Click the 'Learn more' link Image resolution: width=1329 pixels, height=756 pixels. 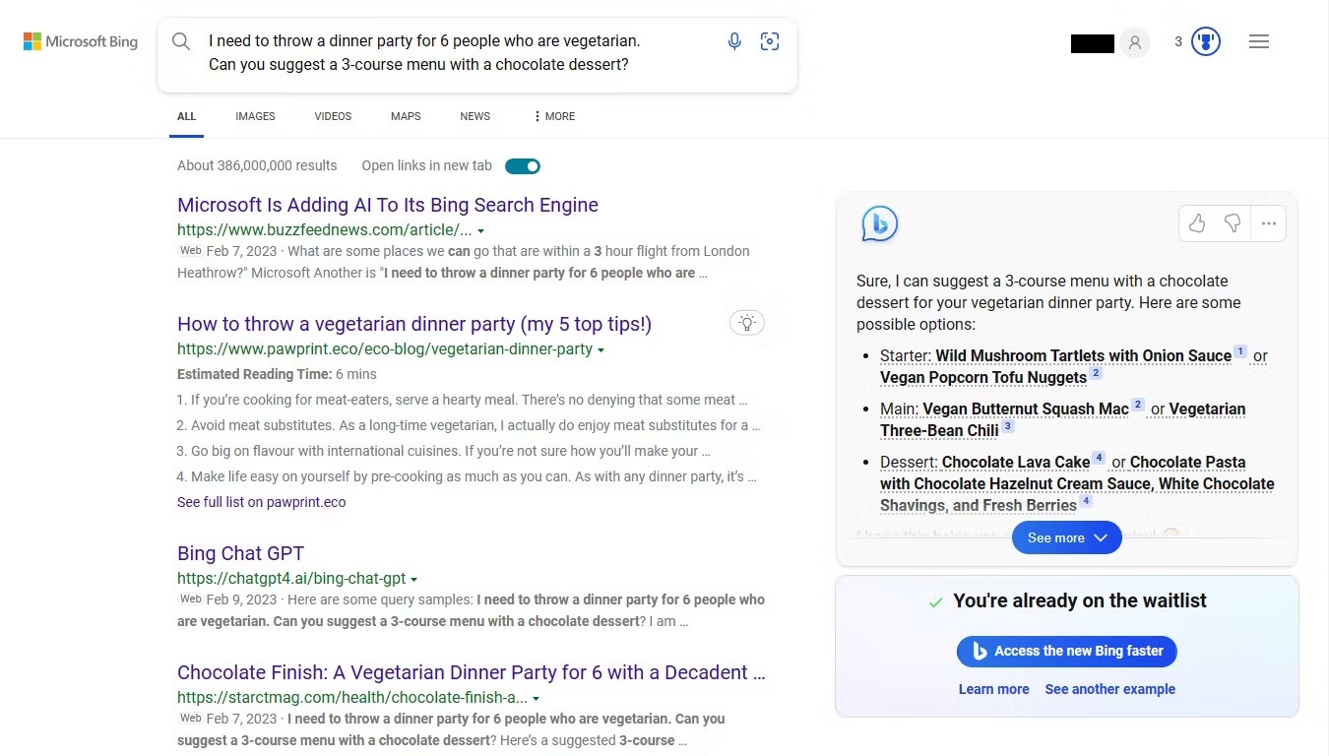click(x=993, y=689)
